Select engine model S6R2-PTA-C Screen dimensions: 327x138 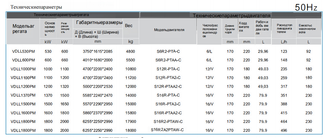click(x=168, y=51)
